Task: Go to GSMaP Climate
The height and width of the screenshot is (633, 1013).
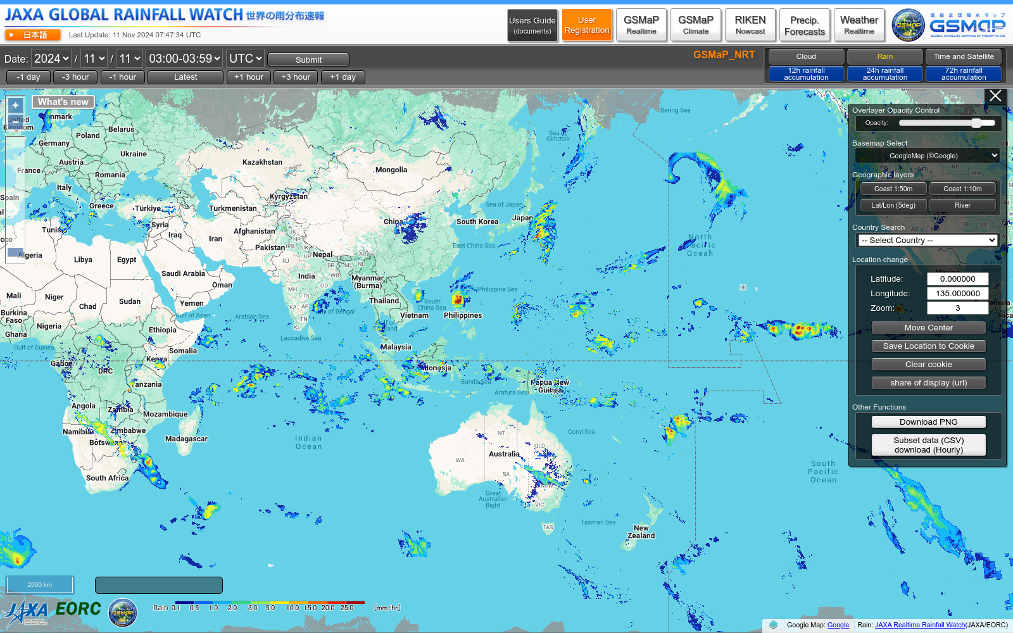Action: tap(696, 25)
